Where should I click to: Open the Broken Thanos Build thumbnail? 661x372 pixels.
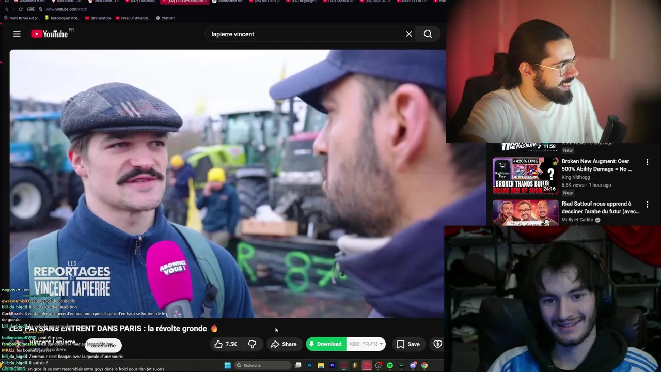[526, 176]
